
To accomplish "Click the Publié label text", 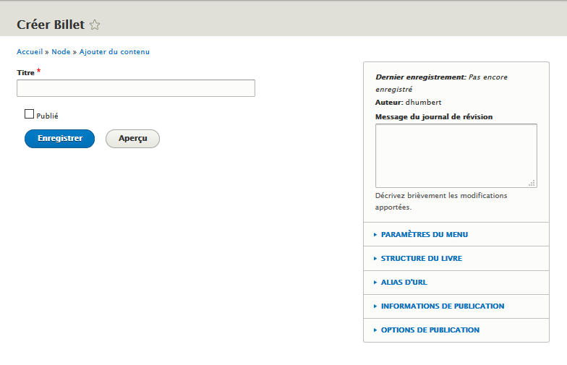I will (x=47, y=116).
